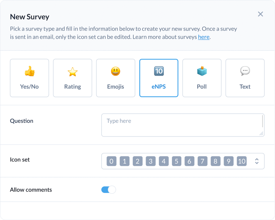Open the surveys documentation via the here link
The width and height of the screenshot is (275, 220).
(x=204, y=37)
